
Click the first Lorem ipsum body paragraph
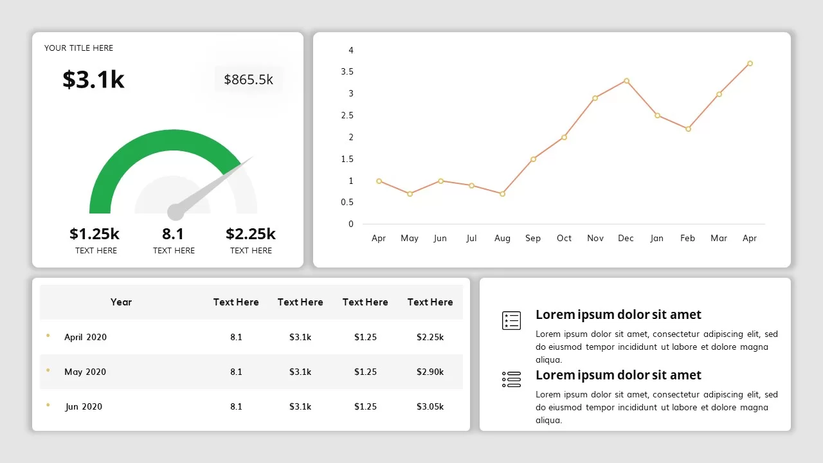click(656, 347)
